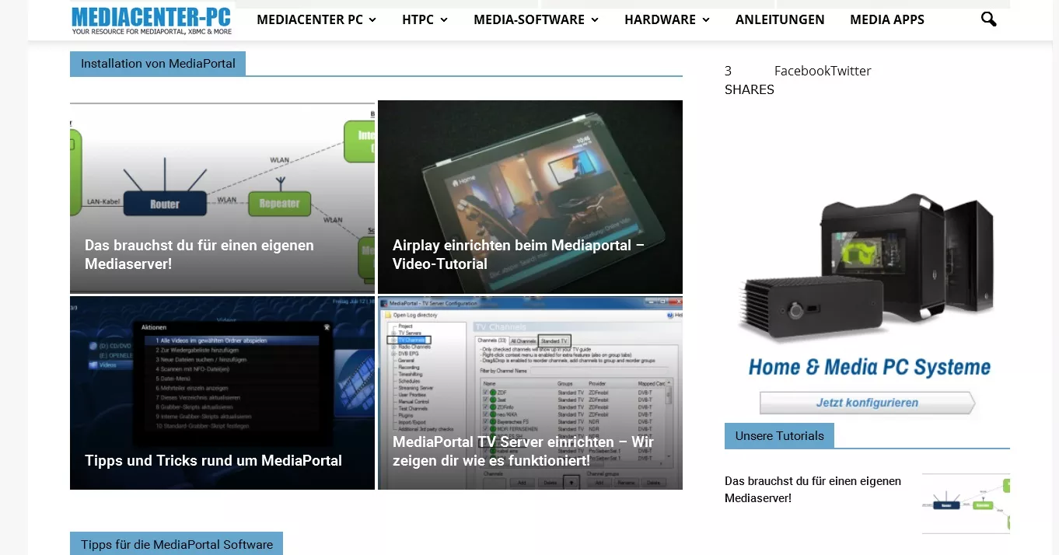Click the MEDIACENTER-PC site logo
The width and height of the screenshot is (1059, 555).
click(152, 19)
